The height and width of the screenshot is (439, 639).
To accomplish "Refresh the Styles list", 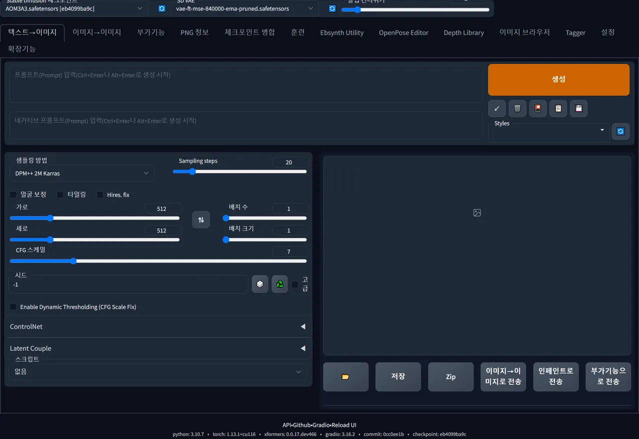I will 621,131.
